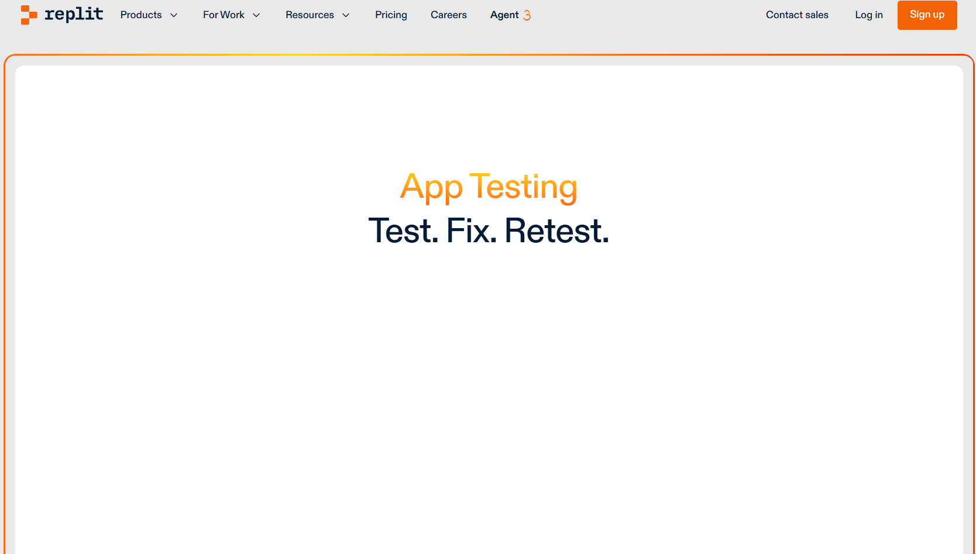
Task: Expand the chevron next to Resources
Action: tap(346, 15)
